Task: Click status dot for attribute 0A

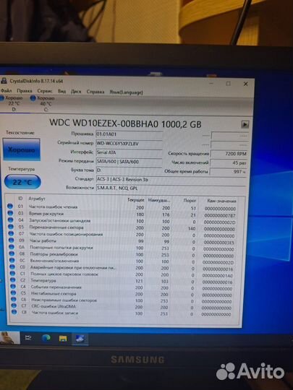Action: 12,247
